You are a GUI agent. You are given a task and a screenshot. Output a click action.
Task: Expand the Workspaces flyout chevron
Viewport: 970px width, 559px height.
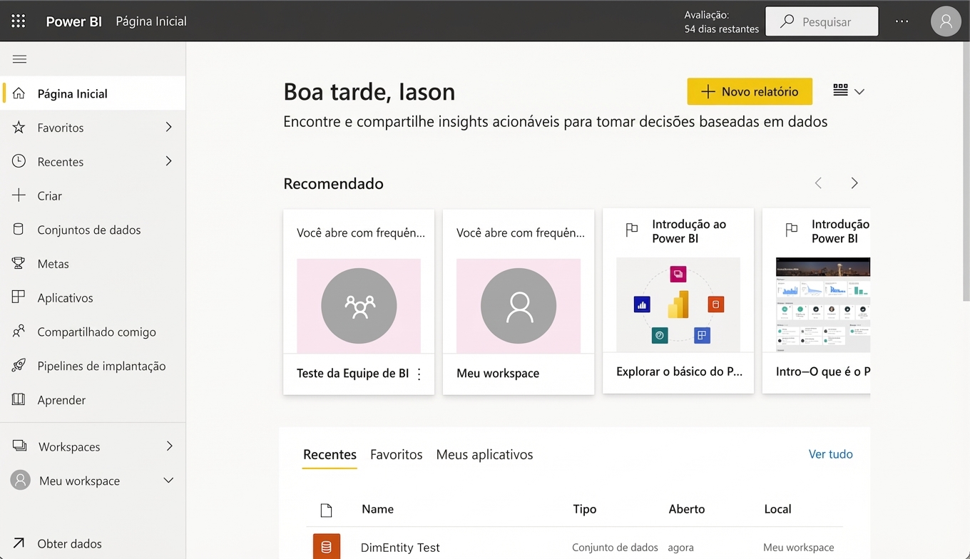[x=169, y=446]
